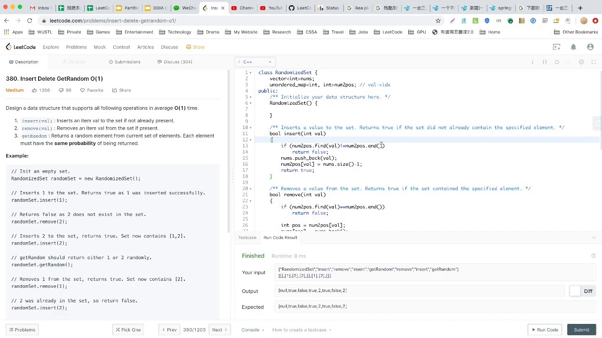The image size is (602, 338).
Task: Click the Expected output text
Action: tap(313, 307)
